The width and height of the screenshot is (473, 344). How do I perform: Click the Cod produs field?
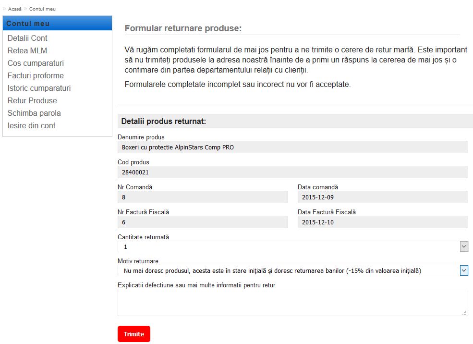click(x=292, y=172)
